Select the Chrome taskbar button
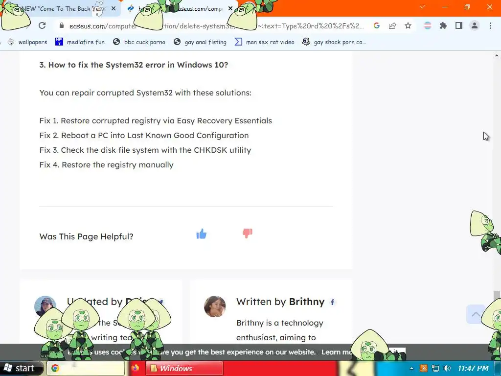 [86, 368]
